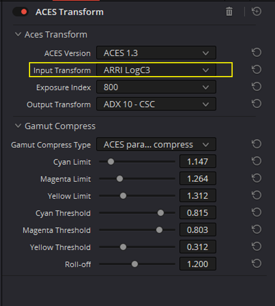Click the Magenta Limit slider handle
Image resolution: width=275 pixels, height=306 pixels.
(x=120, y=179)
